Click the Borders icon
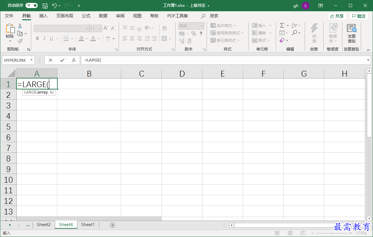 [66, 39]
